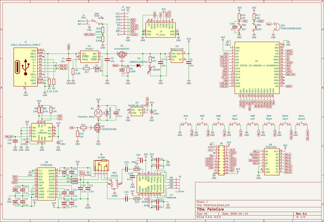Click the J8 pin header connector

tap(221, 160)
